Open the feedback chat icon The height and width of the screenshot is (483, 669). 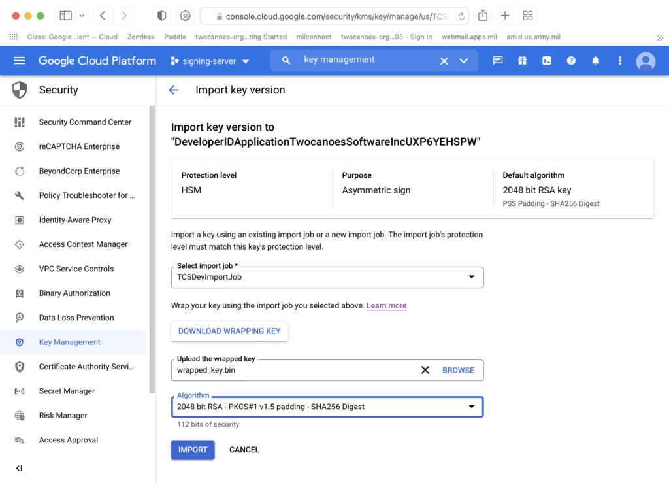tap(497, 61)
